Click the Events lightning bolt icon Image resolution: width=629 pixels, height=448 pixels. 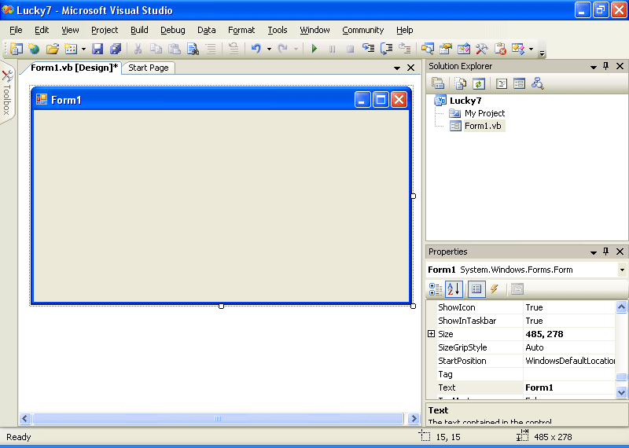coord(495,289)
